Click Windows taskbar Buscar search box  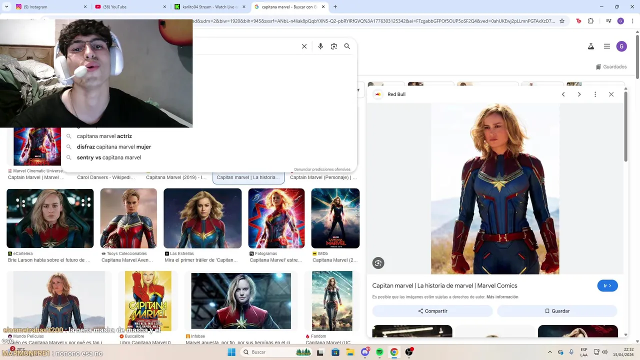(276, 352)
